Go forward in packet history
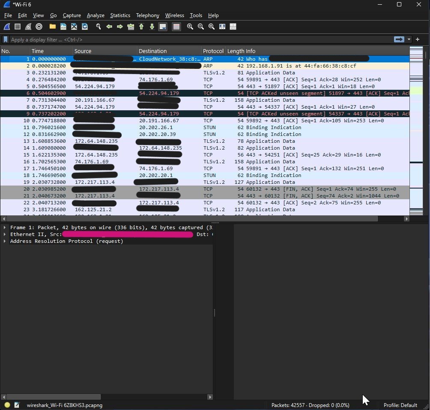This screenshot has width=430, height=410. tap(120, 27)
